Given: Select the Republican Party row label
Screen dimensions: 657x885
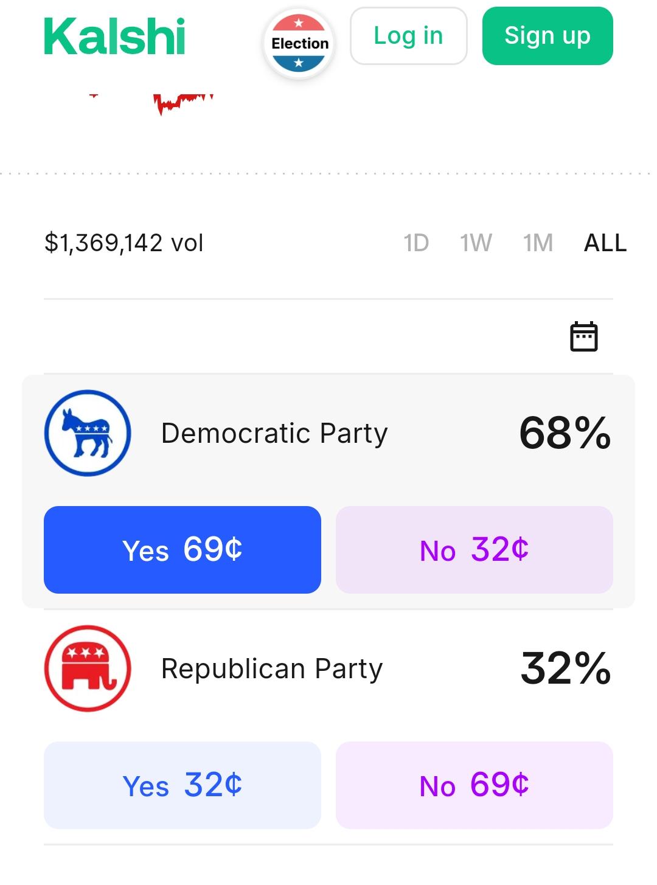Looking at the screenshot, I should point(271,669).
